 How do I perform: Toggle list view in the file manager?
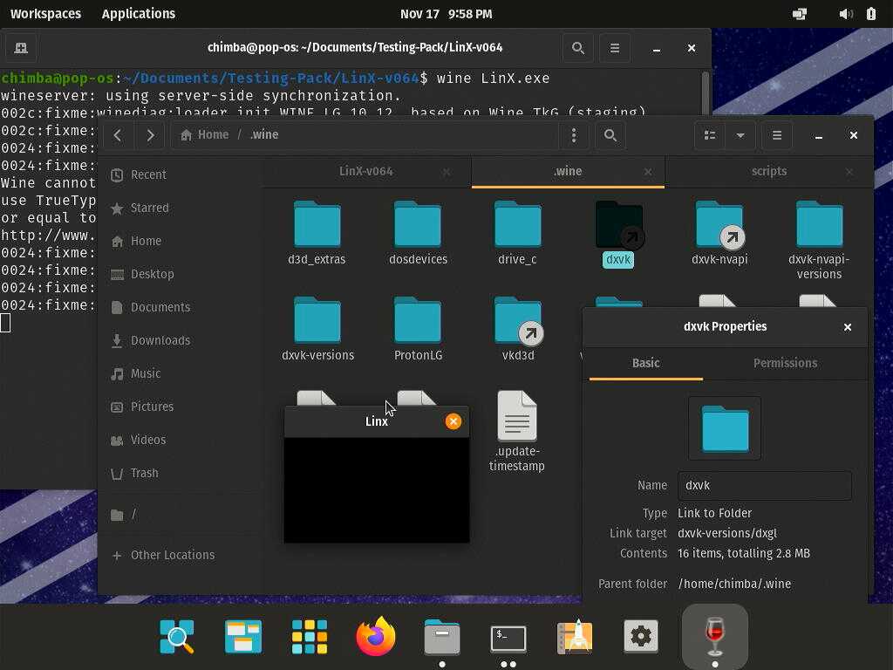(x=710, y=135)
